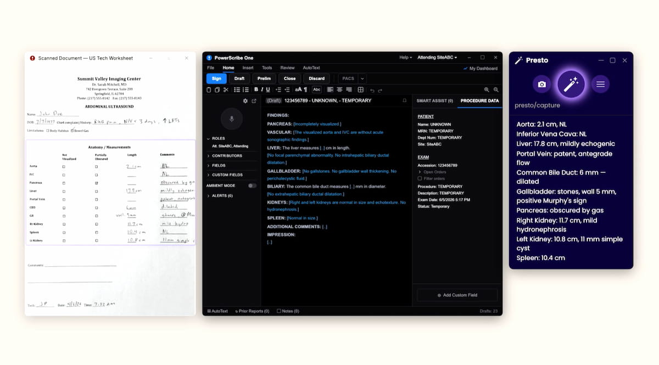Expand the Custom Fields section
Viewport: 659px width, 365px height.
(x=225, y=175)
